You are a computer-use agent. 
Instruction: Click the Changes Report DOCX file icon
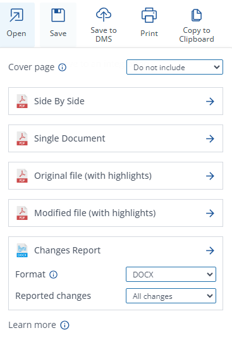22,250
